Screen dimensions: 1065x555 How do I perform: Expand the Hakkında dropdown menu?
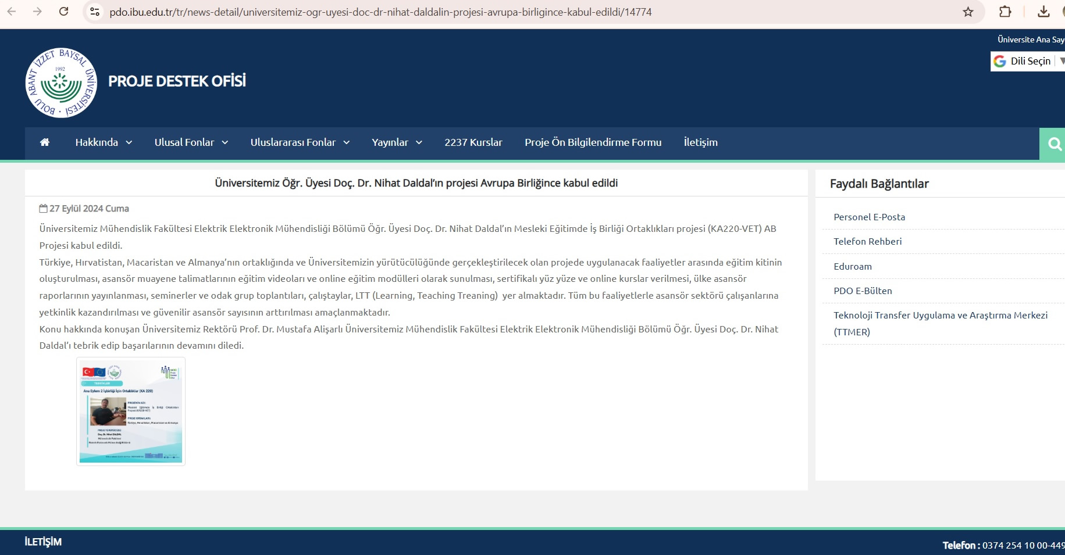(104, 142)
